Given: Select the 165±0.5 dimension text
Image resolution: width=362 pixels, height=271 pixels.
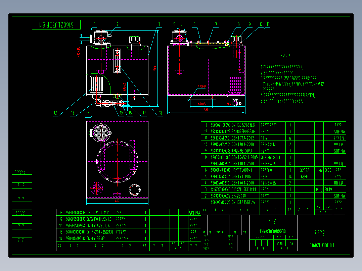Looking at the screenshot, I should click(201, 104).
